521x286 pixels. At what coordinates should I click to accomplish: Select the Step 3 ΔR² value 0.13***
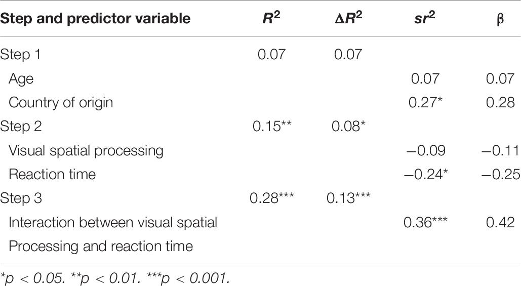click(348, 198)
